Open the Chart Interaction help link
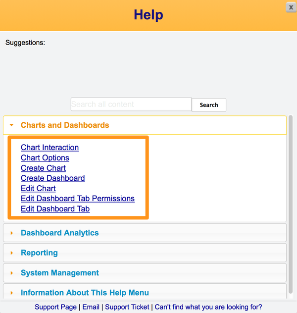The height and width of the screenshot is (313, 297). (49, 148)
